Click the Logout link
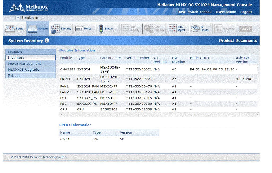The width and height of the screenshot is (272, 173). click(246, 12)
